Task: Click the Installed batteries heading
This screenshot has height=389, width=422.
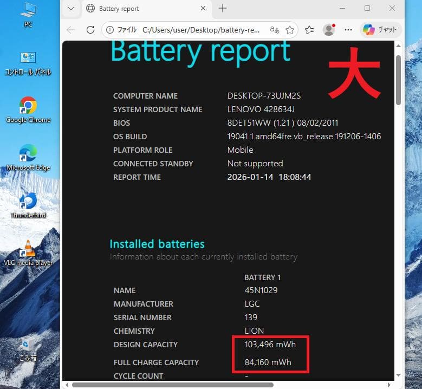Action: pos(157,244)
